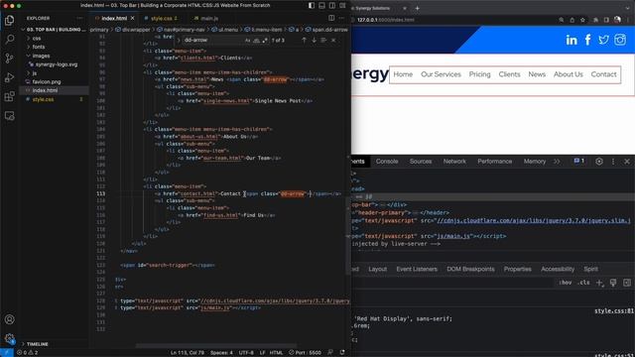Add new style rule plus icon in DevTools
The width and height of the screenshot is (635, 357).
599,283
